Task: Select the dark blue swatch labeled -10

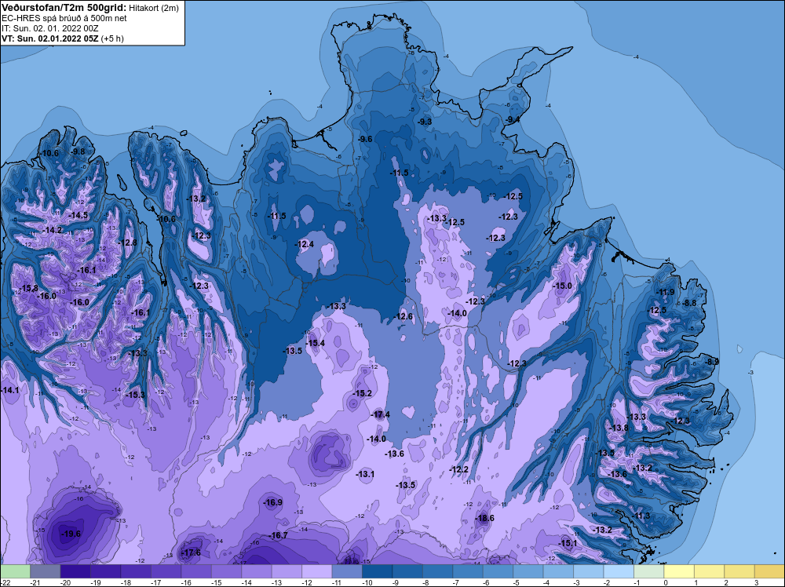Action: (377, 571)
